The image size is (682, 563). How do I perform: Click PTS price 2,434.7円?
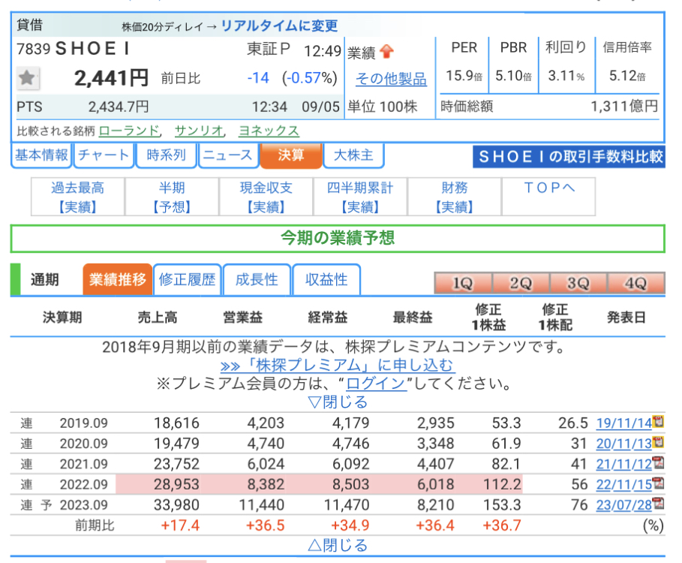click(x=119, y=107)
